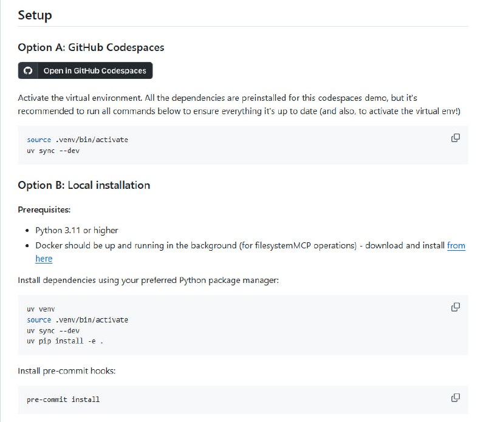Copy the Codespaces activation commands
This screenshot has width=486, height=422.
pos(455,138)
